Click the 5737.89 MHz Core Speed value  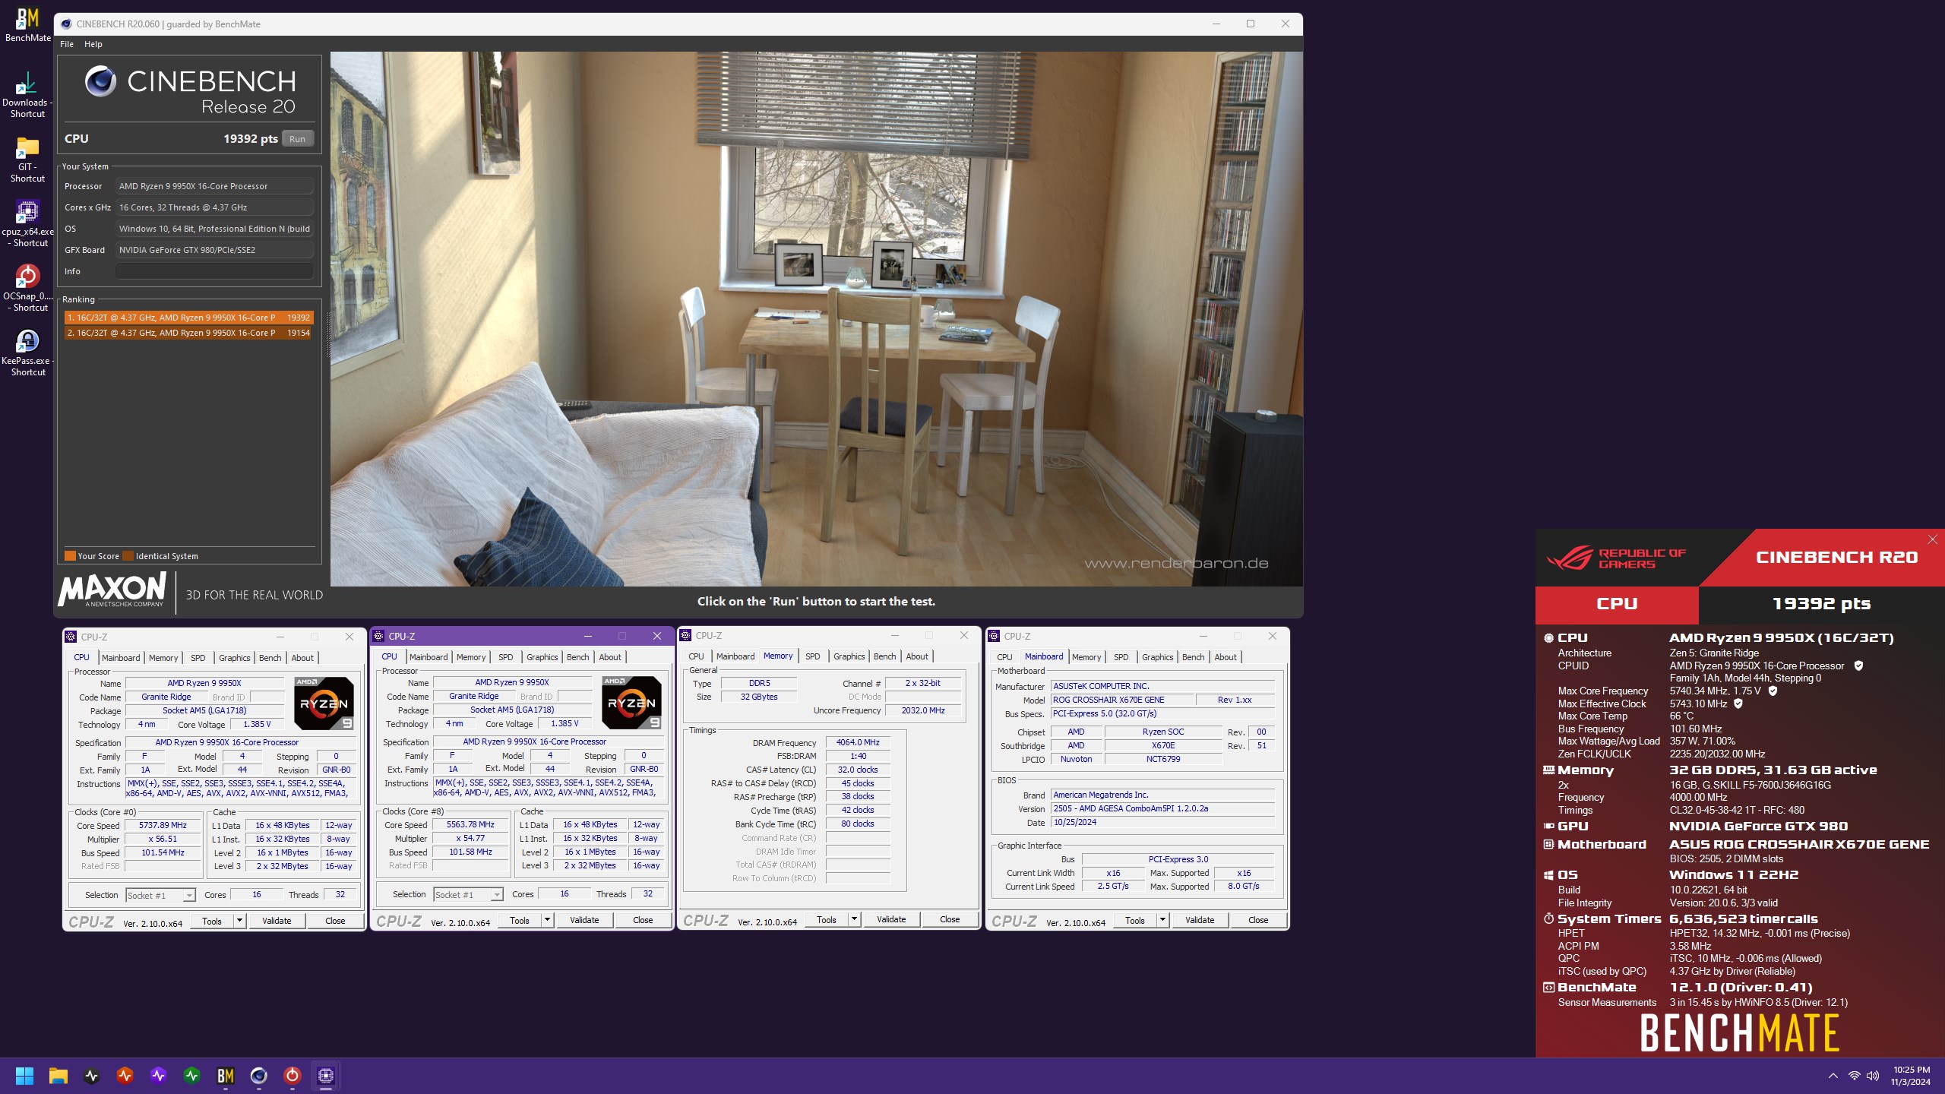click(x=163, y=825)
